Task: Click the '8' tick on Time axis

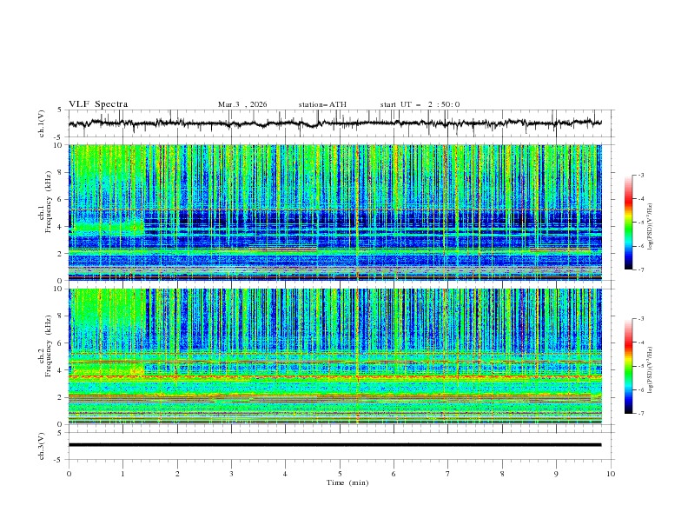Action: [x=502, y=474]
